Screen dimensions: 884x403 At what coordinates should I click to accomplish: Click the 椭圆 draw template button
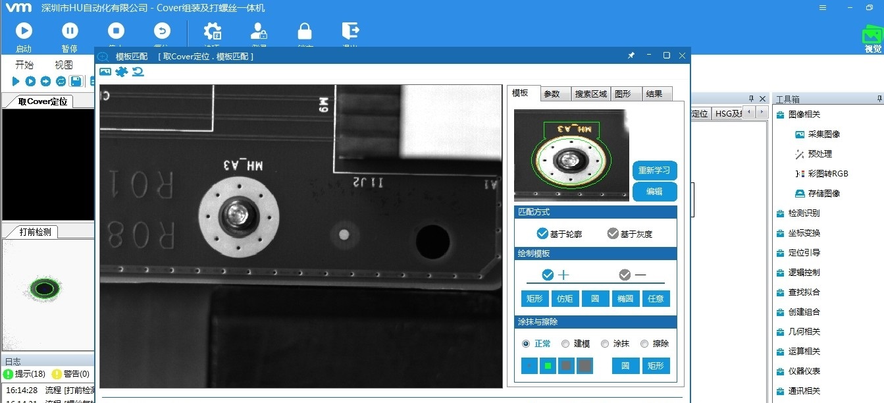tap(625, 299)
